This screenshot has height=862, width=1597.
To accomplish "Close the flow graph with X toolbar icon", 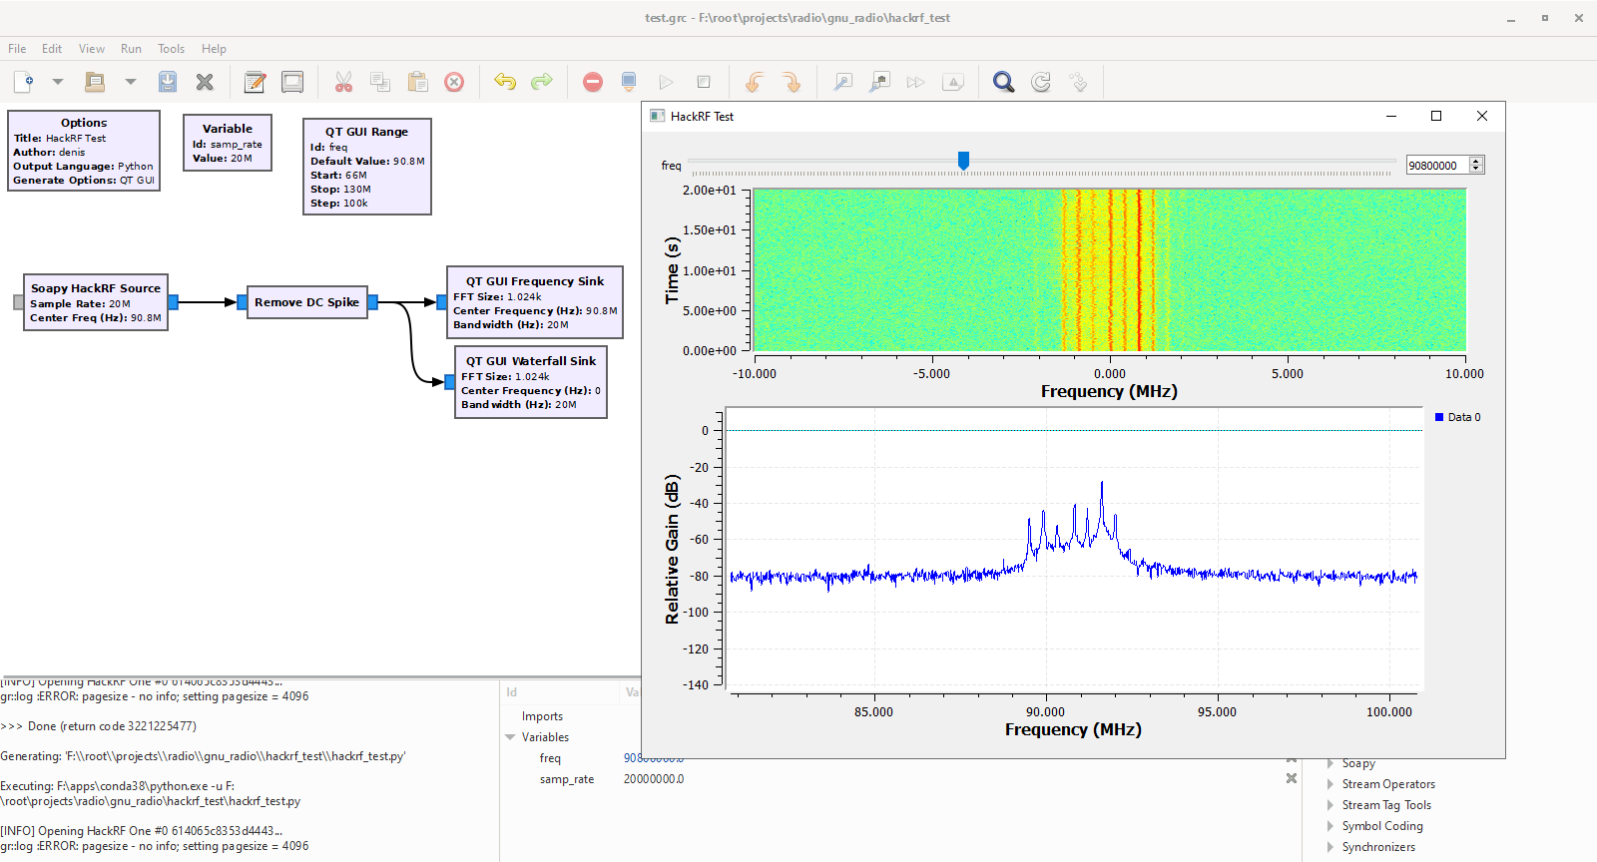I will pyautogui.click(x=205, y=82).
